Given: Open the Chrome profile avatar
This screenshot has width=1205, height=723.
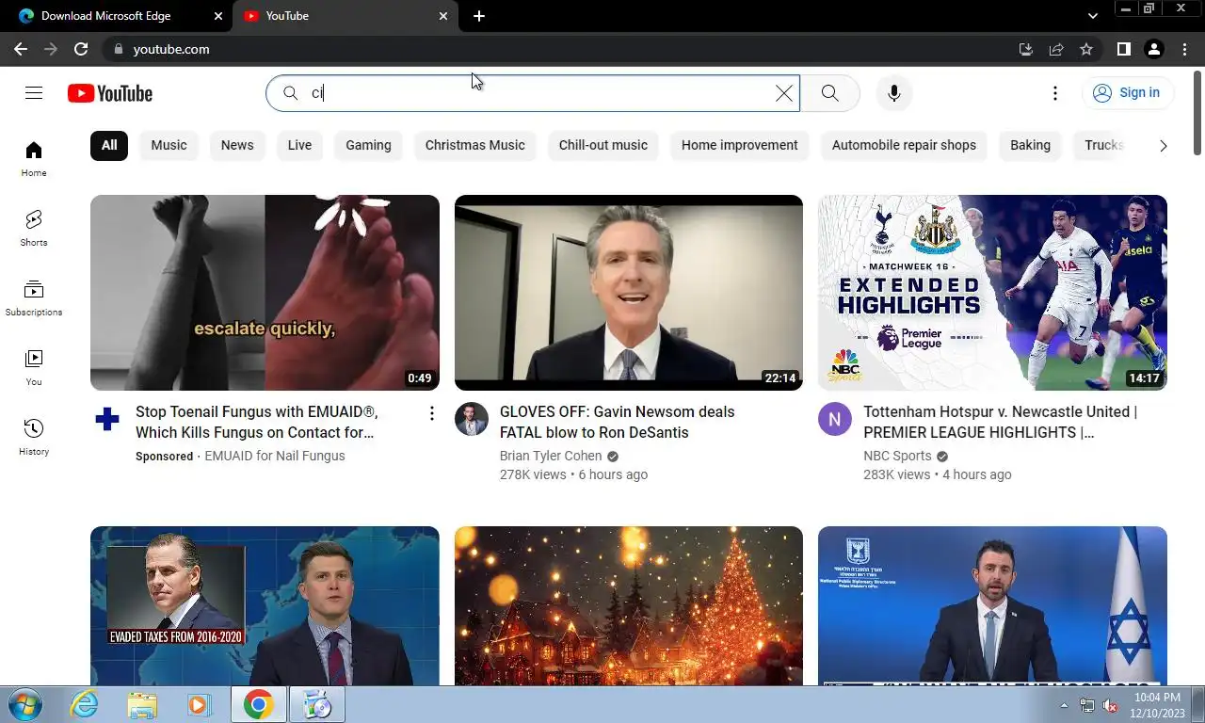Looking at the screenshot, I should [x=1153, y=49].
